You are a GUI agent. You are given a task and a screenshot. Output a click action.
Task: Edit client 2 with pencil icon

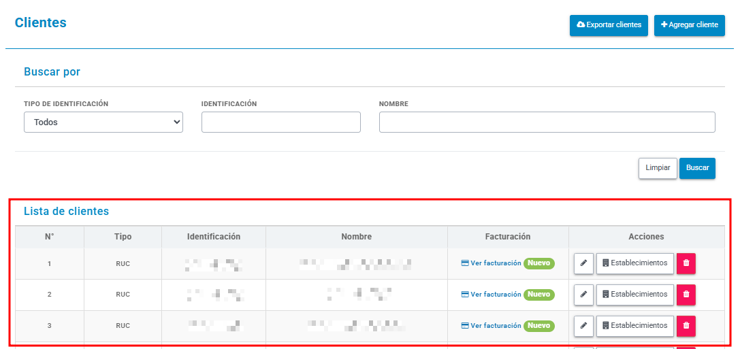pos(583,295)
